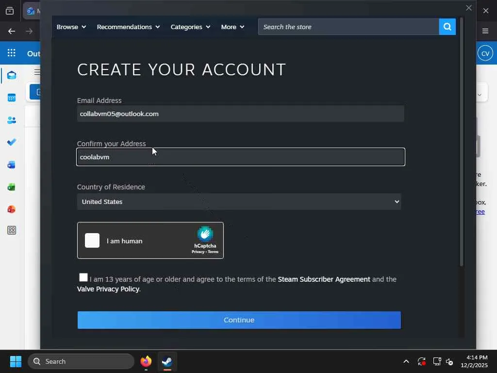Open hCaptcha Privacy link

[198, 252]
